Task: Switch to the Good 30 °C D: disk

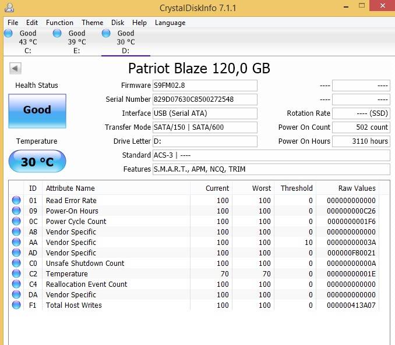Action: 125,42
